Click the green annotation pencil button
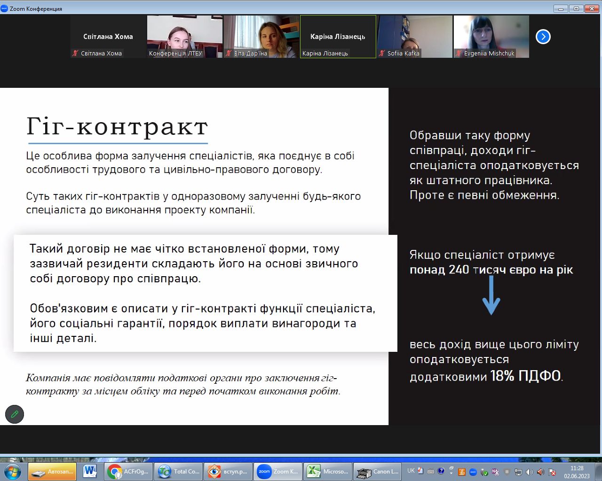Image resolution: width=602 pixels, height=481 pixels. click(15, 414)
